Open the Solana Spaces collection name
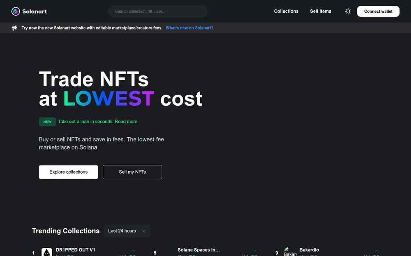Viewport: 411px width, 256px height. (199, 250)
